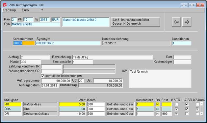Click the Haftrücklass description cell

pos(40,104)
